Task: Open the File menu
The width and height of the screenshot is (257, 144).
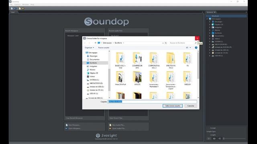Action: 11,4
